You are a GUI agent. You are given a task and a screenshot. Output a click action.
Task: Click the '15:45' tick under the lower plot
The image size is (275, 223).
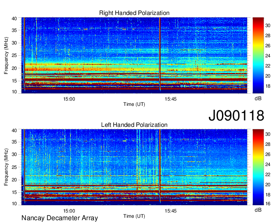click(x=171, y=211)
